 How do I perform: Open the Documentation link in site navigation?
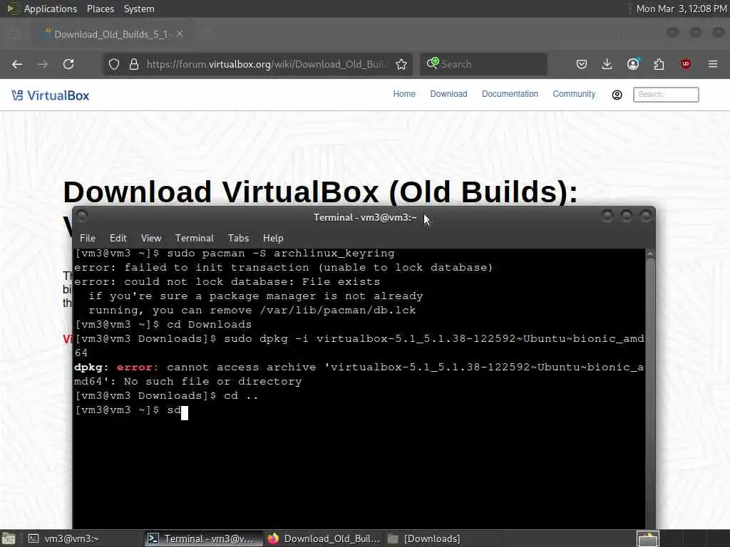510,94
